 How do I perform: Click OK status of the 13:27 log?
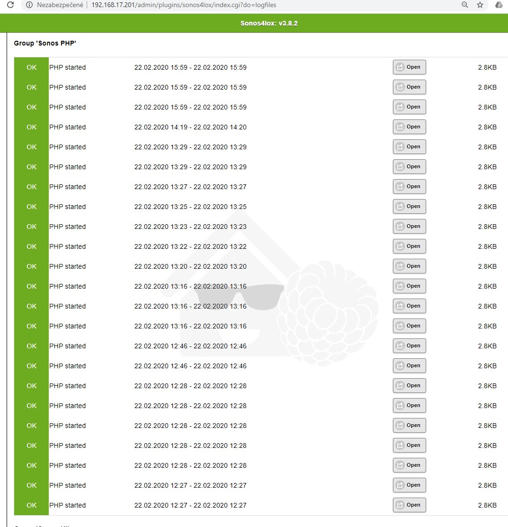[x=32, y=187]
